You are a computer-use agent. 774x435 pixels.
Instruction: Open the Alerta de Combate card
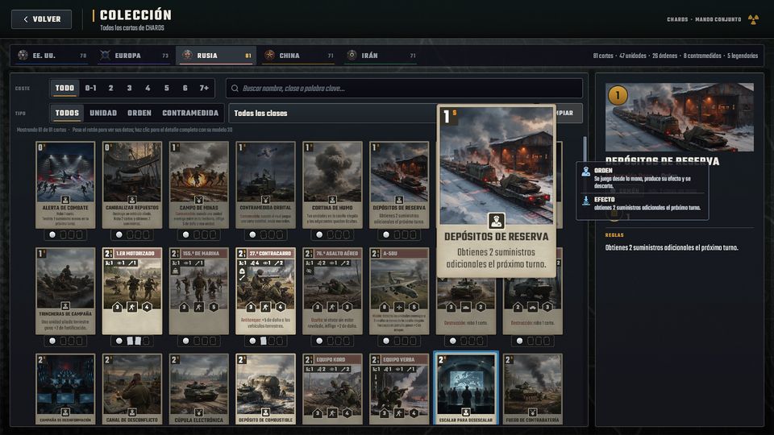(65, 185)
